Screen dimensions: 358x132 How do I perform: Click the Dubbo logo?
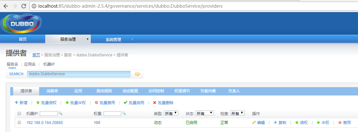(x=21, y=23)
